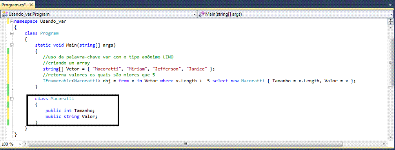Place cursor on public int Tamanho line
This screenshot has height=150, width=395.
click(x=70, y=111)
